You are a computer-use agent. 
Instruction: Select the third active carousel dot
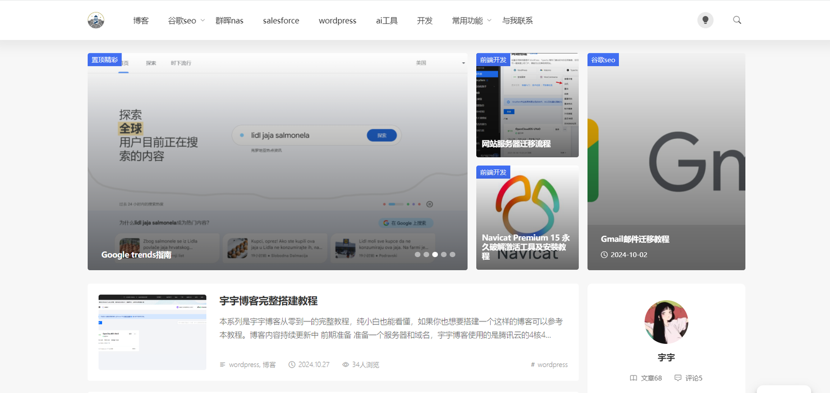point(435,255)
